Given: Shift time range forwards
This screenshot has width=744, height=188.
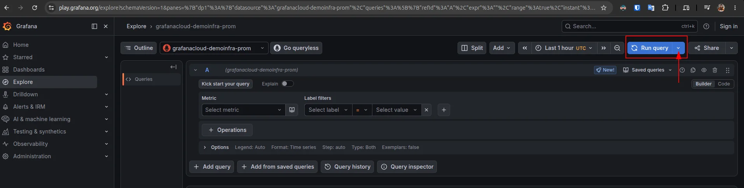Looking at the screenshot, I should 603,48.
